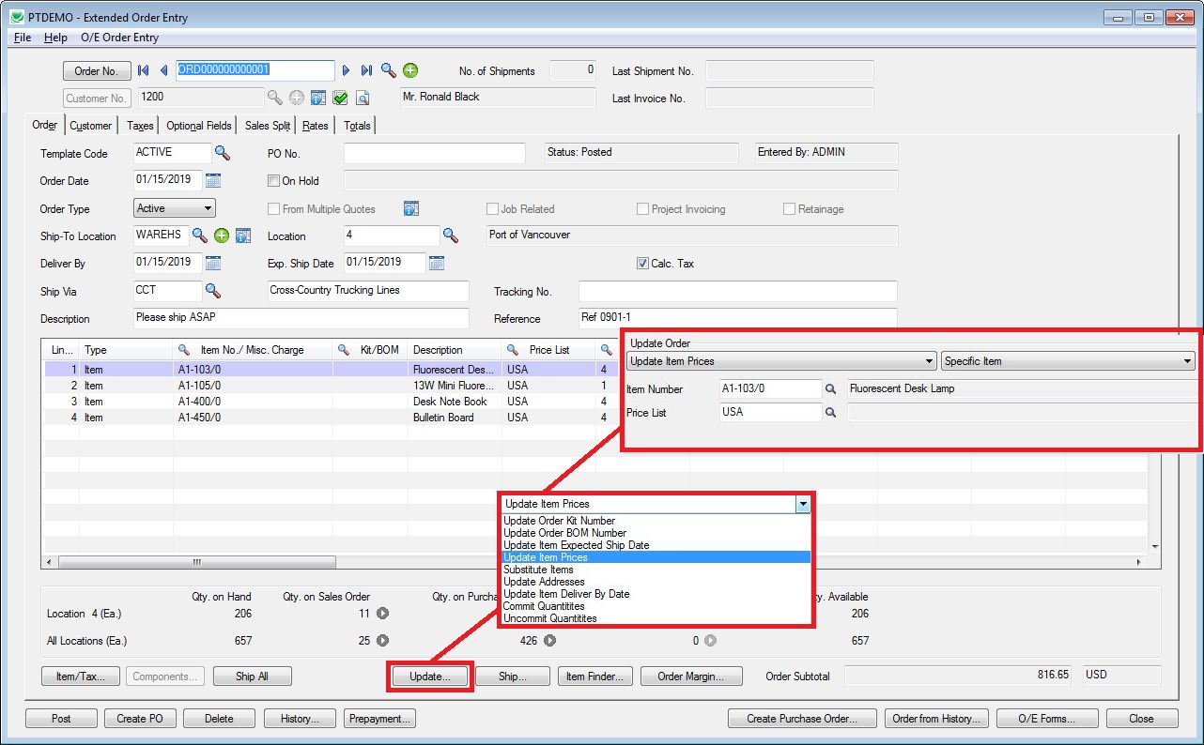Screen dimensions: 1204x745
Task: Open the Template Code finder
Action: [222, 152]
